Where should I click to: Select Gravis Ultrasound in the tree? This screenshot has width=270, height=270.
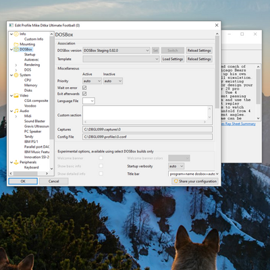[x=36, y=126]
